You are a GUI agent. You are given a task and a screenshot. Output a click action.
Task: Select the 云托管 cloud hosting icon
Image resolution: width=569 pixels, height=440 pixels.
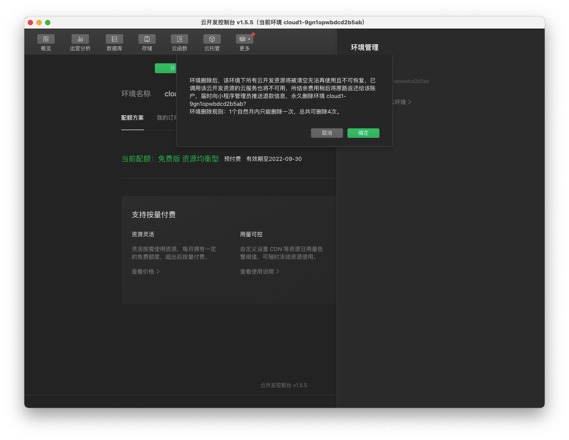point(212,39)
